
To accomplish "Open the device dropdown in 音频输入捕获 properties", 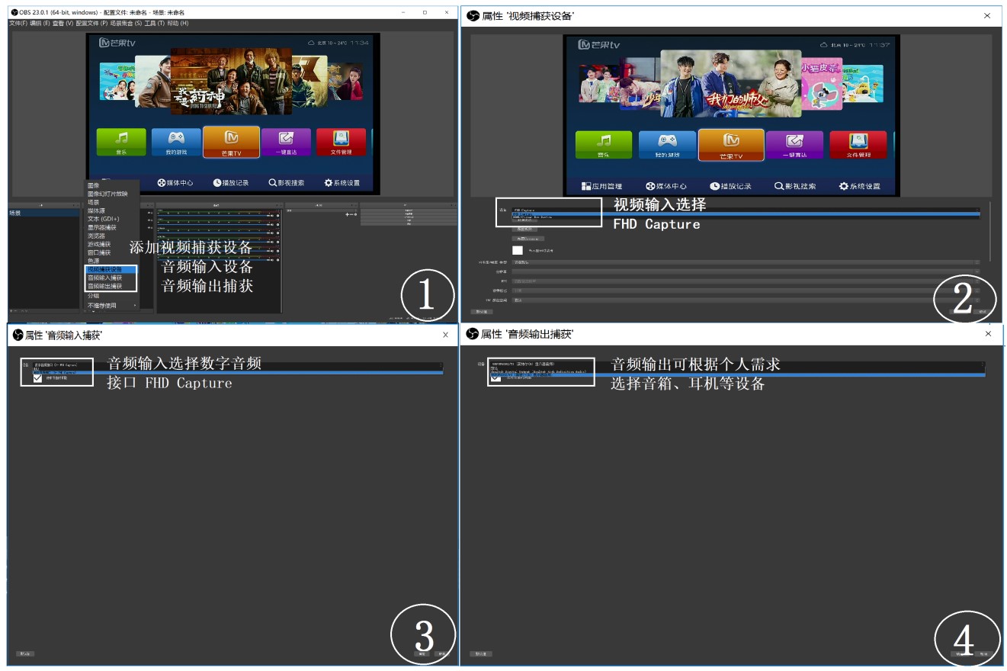I will click(238, 366).
